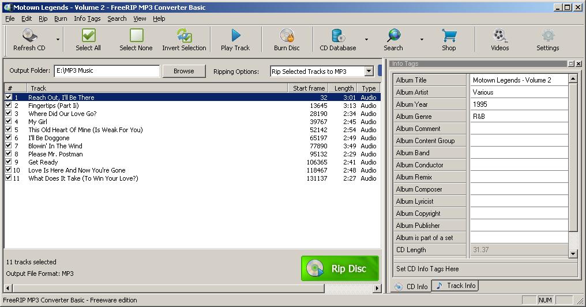586x307 pixels.
Task: Open the CD Database icon
Action: pos(338,35)
